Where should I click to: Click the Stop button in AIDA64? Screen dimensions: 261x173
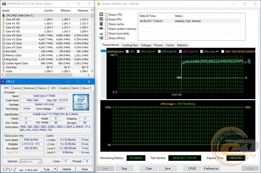(124, 169)
